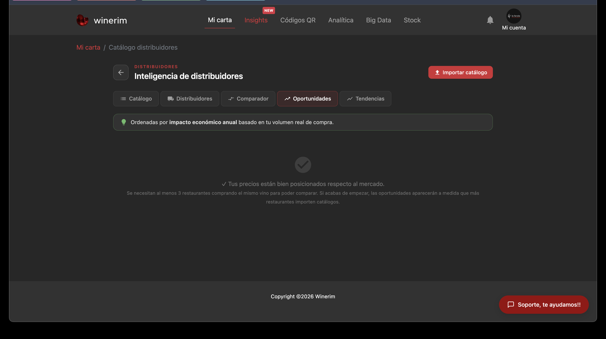Go to Códigos QR
This screenshot has width=606, height=339.
(x=298, y=20)
